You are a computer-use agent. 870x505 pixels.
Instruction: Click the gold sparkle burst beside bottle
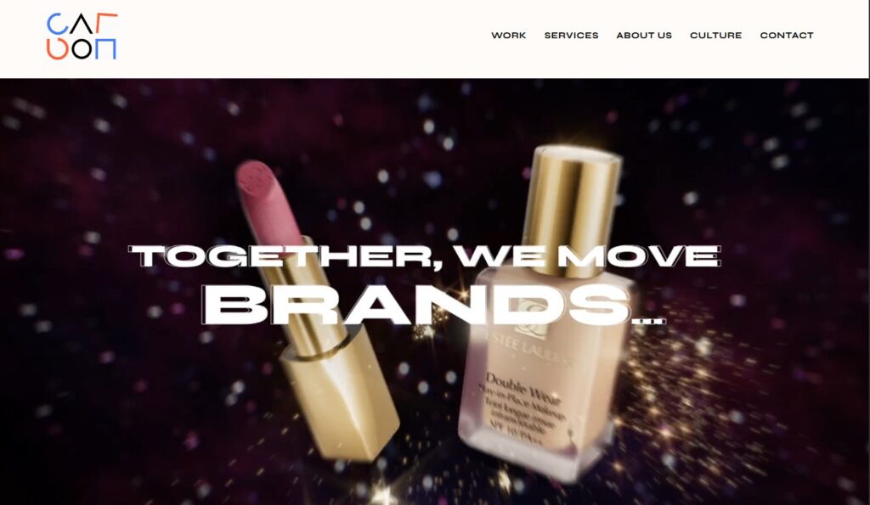[666, 388]
